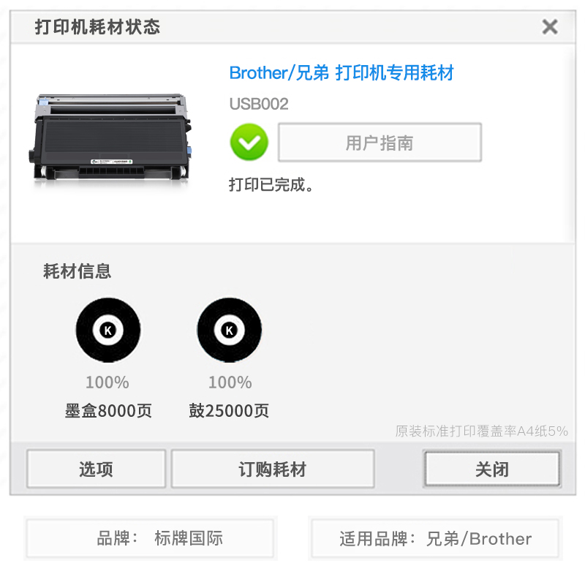Click the toner cartridge product image
The image size is (585, 585).
pyautogui.click(x=110, y=137)
